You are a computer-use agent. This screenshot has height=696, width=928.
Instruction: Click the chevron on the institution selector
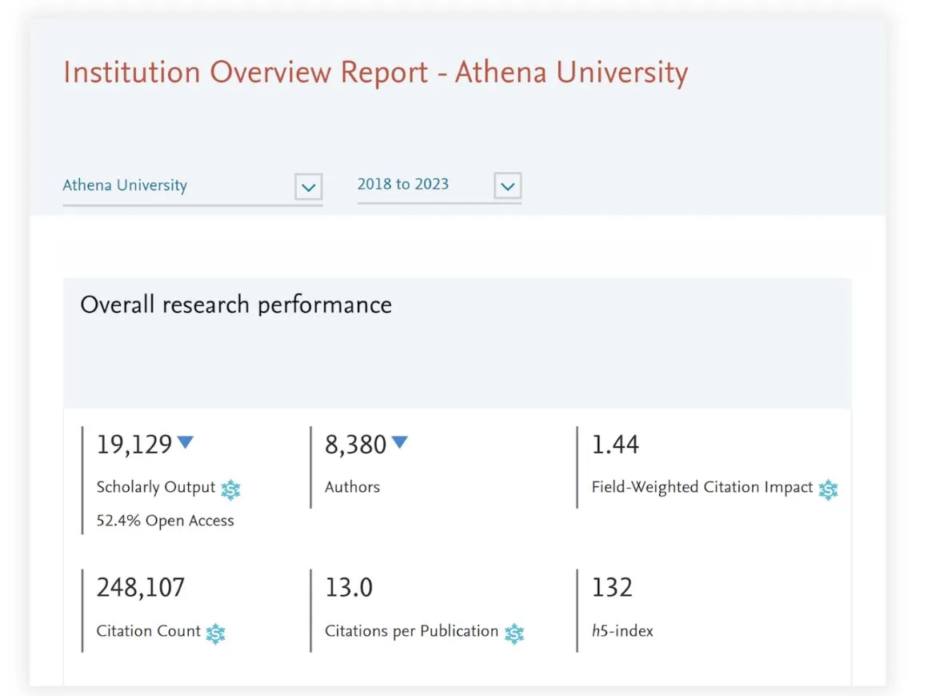pos(309,186)
